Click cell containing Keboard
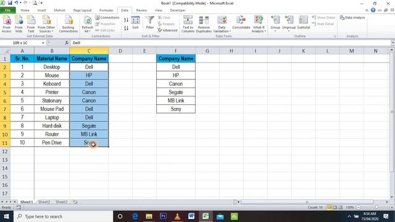395x222 pixels. [52, 84]
